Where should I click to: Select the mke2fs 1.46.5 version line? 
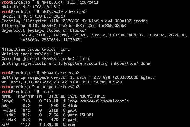[34, 16]
